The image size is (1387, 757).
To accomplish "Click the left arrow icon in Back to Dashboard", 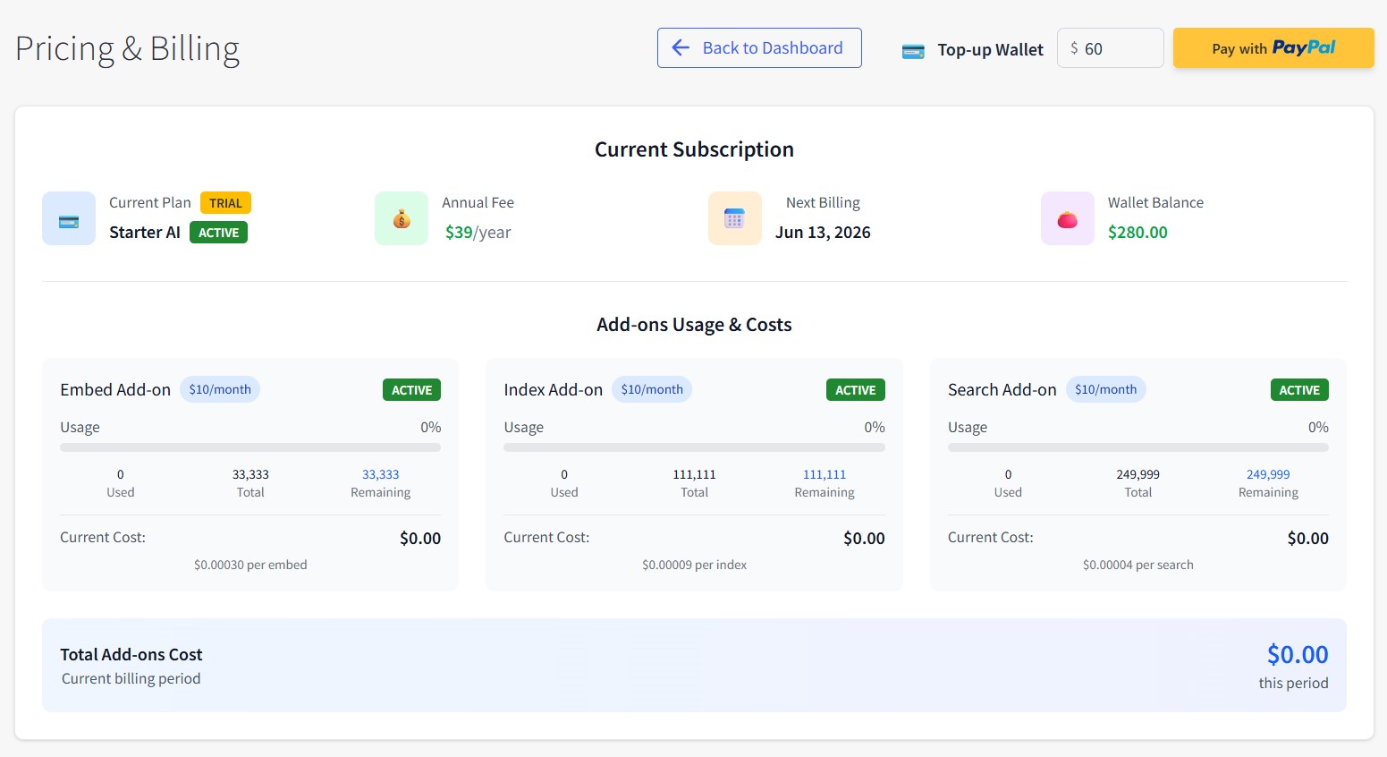I will [681, 47].
